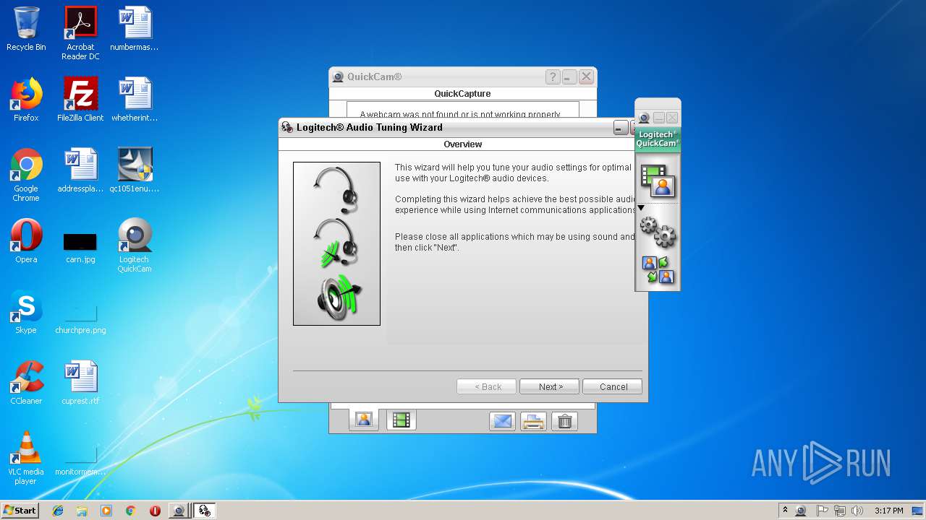Open help with QuickCam question mark button
The height and width of the screenshot is (520, 926).
(553, 77)
